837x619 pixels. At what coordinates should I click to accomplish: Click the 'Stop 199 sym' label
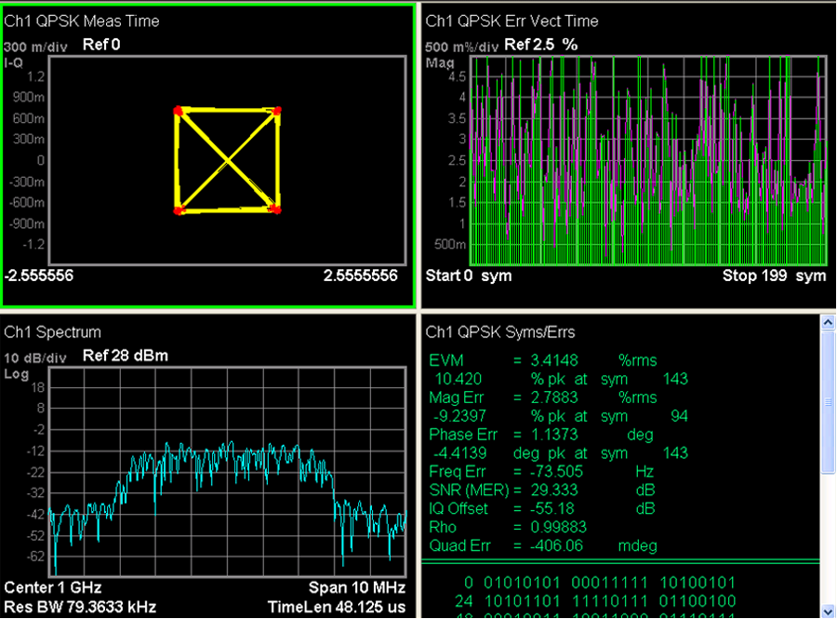tap(774, 276)
